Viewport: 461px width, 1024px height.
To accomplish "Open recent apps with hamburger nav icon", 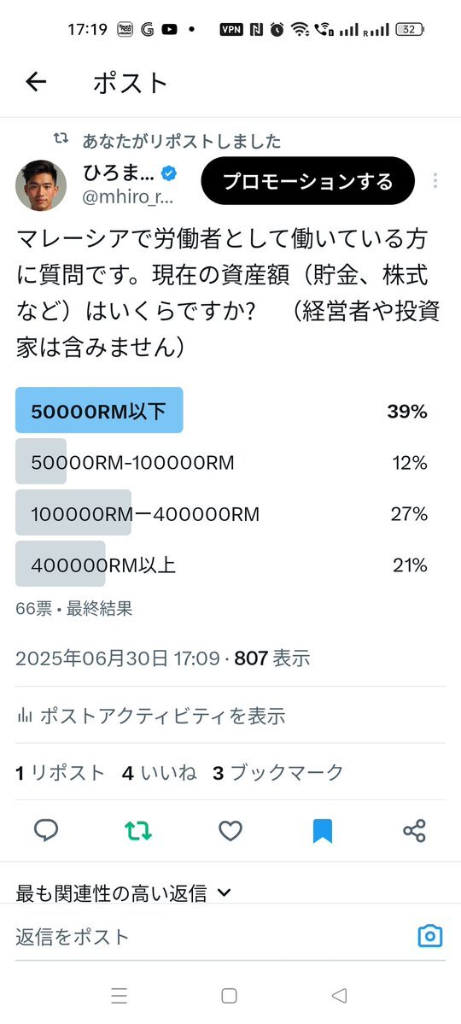I will [x=119, y=996].
